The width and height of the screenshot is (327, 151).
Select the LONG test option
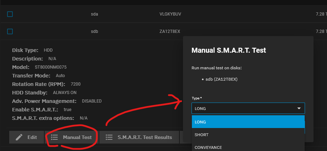click(248, 122)
